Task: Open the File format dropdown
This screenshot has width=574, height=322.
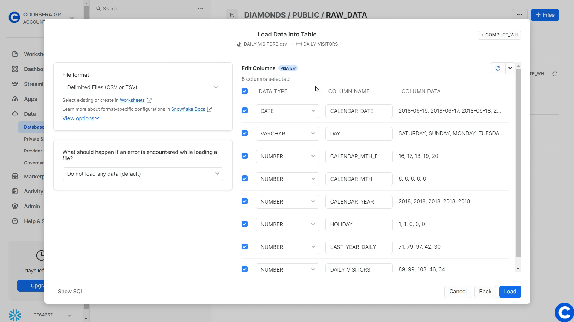Action: pos(143,87)
